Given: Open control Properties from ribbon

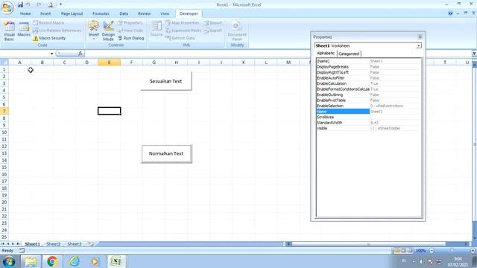Looking at the screenshot, I should tap(130, 23).
